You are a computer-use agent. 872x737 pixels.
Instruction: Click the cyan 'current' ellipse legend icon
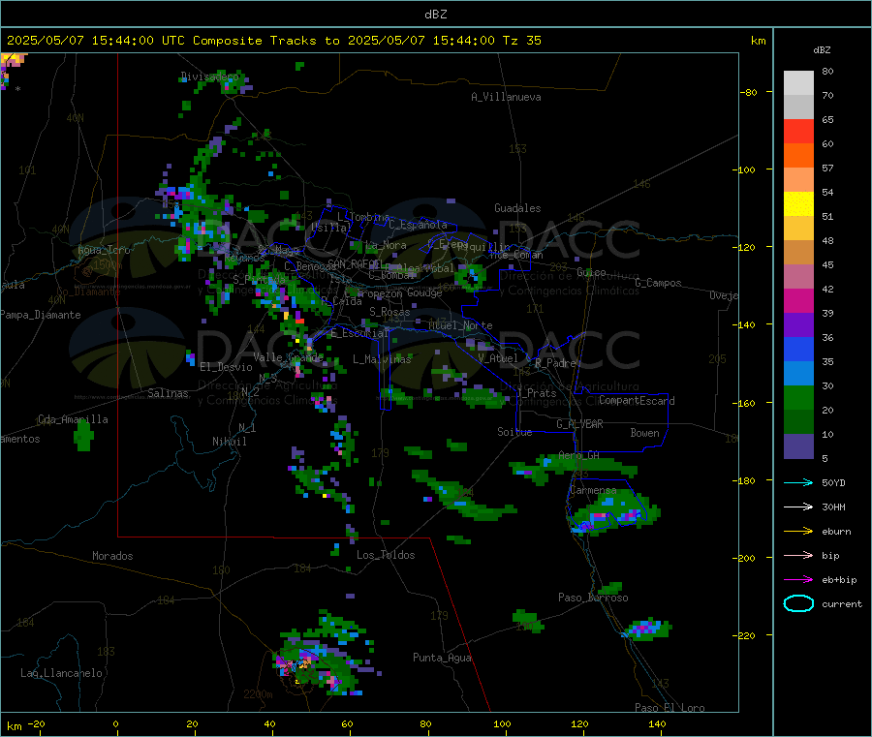click(x=798, y=603)
